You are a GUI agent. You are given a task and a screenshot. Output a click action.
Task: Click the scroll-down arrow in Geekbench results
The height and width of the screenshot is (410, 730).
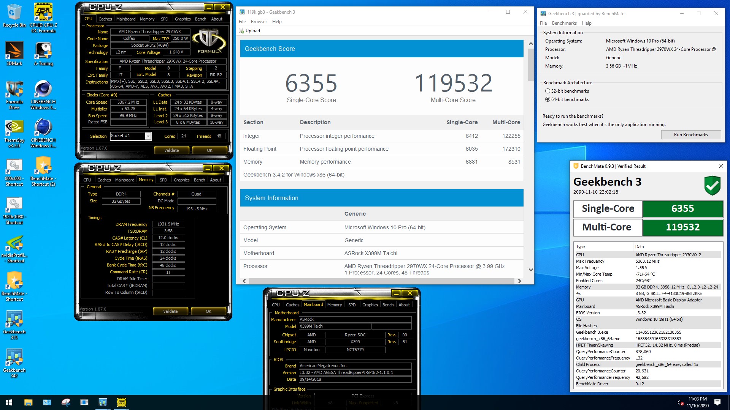[x=531, y=270]
